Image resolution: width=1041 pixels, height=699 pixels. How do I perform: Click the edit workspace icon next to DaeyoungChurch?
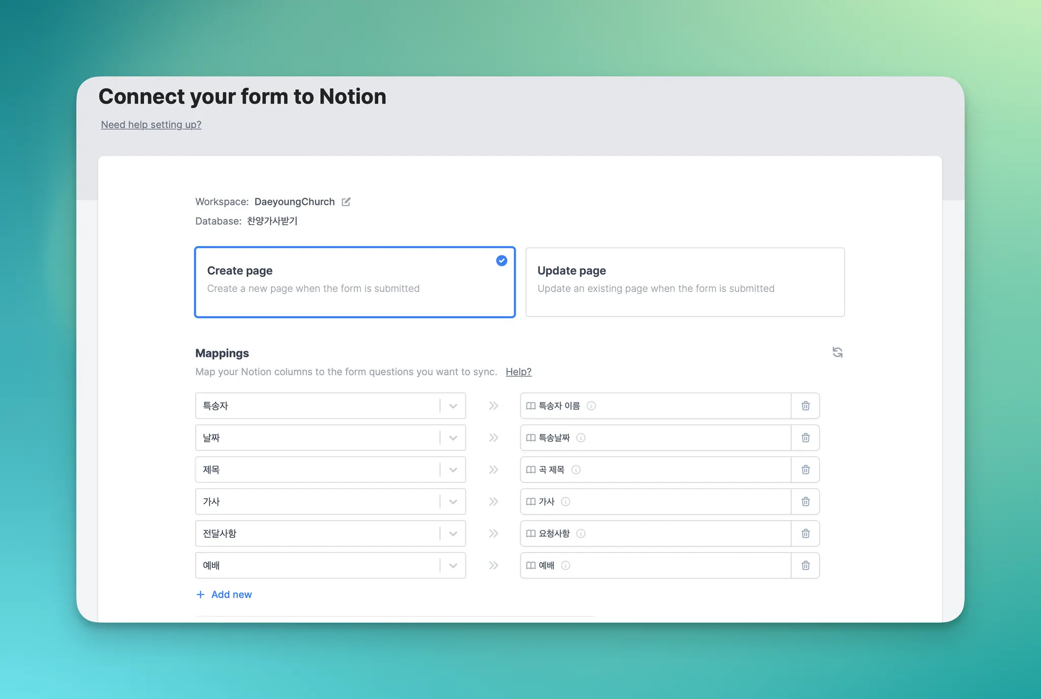pyautogui.click(x=346, y=202)
